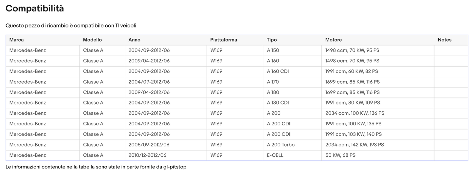Click the A 170 type cell
This screenshot has height=175, width=473.
(x=273, y=82)
